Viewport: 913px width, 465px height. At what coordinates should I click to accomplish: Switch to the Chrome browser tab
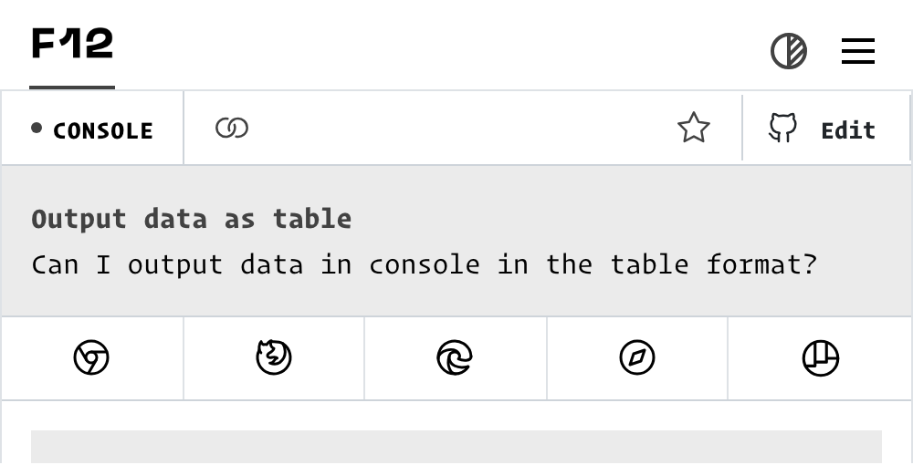click(x=92, y=358)
